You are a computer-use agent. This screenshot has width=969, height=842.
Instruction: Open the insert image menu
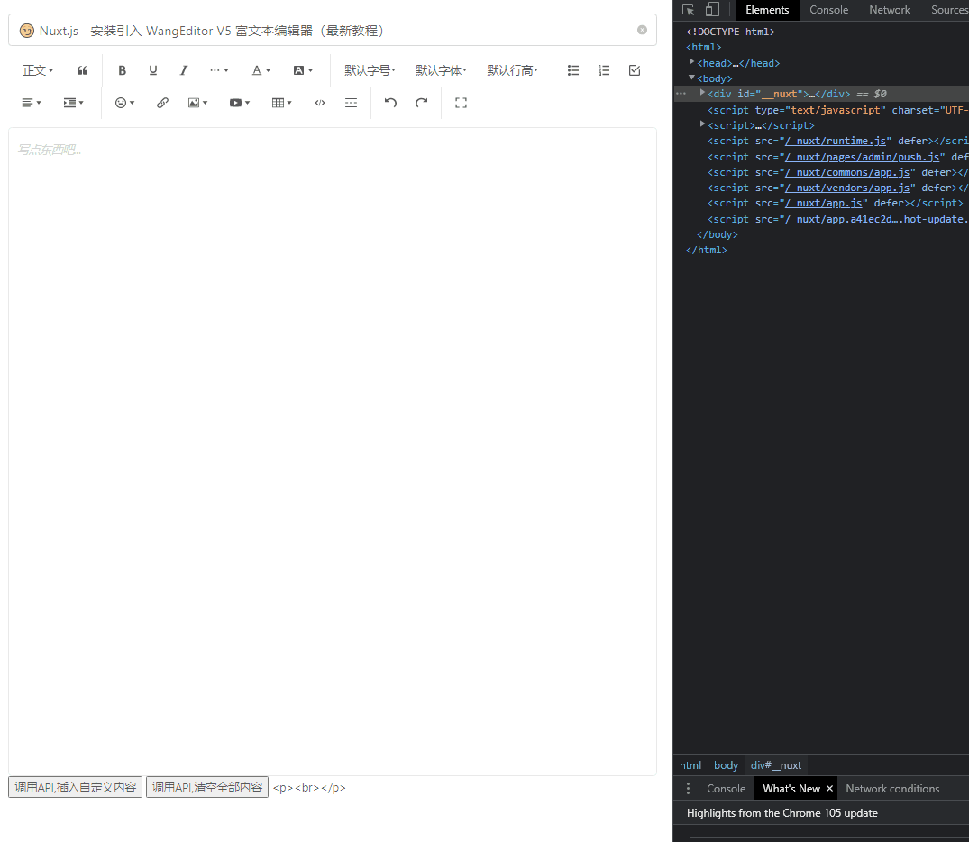(x=197, y=103)
